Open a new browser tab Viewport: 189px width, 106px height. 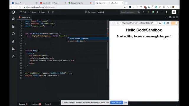coord(126,3)
